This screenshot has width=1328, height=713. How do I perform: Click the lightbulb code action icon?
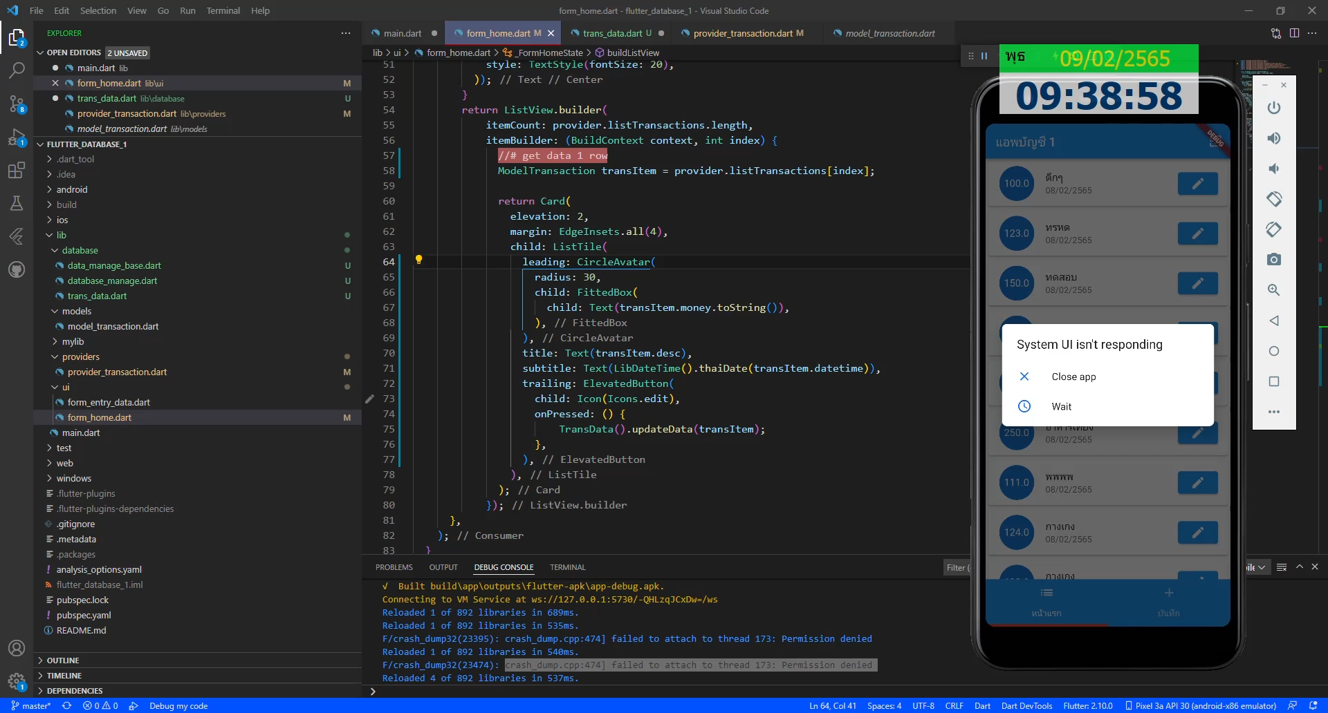[x=418, y=260]
